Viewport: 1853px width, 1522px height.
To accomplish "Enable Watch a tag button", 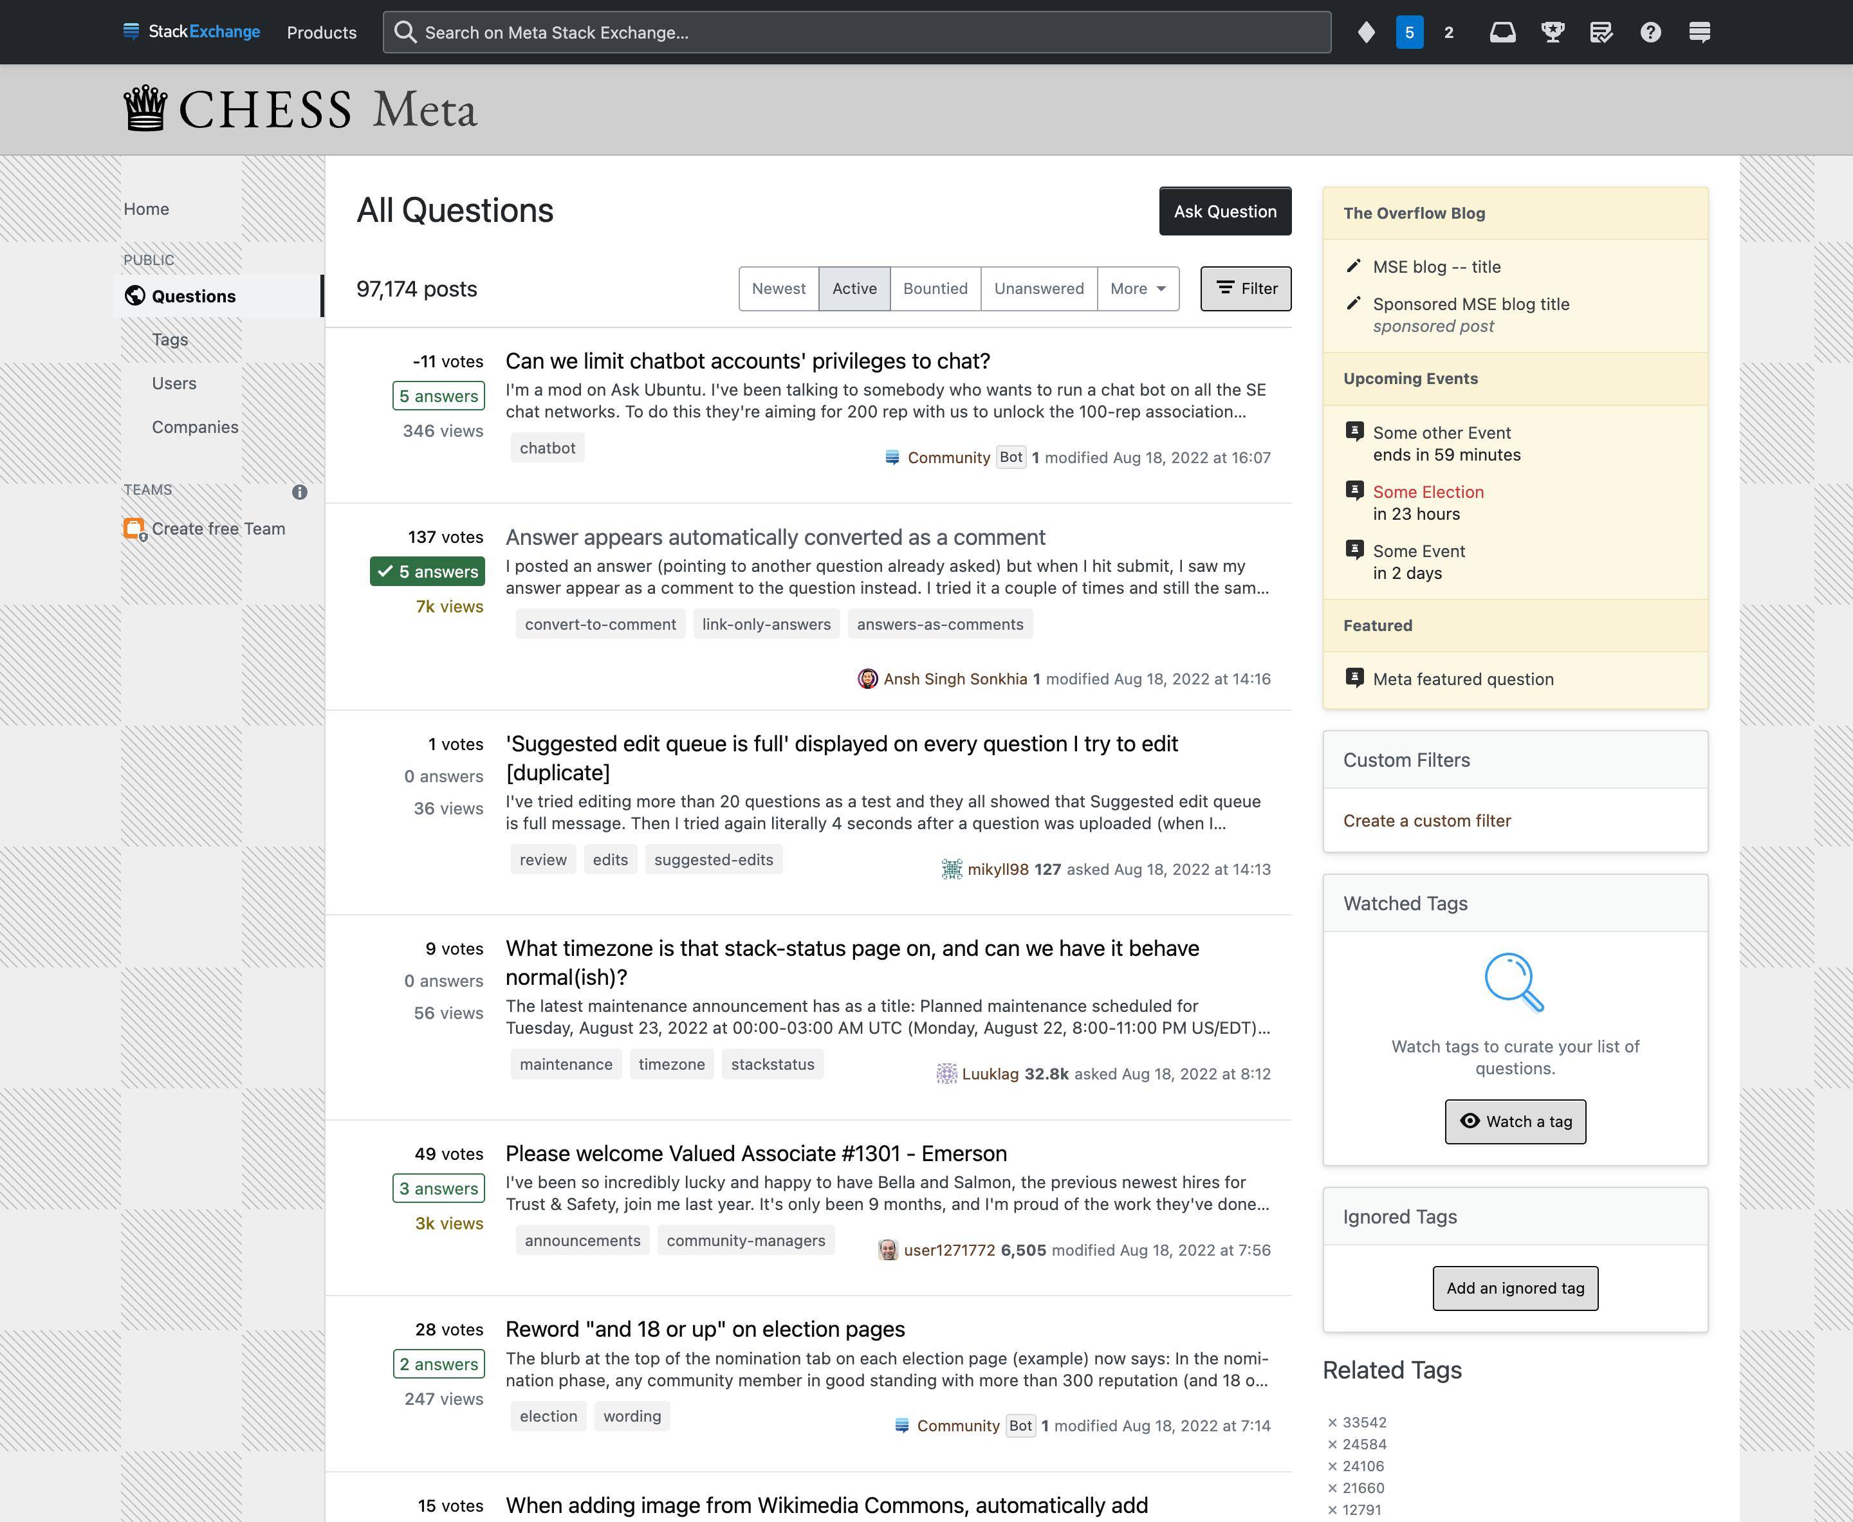I will 1515,1122.
